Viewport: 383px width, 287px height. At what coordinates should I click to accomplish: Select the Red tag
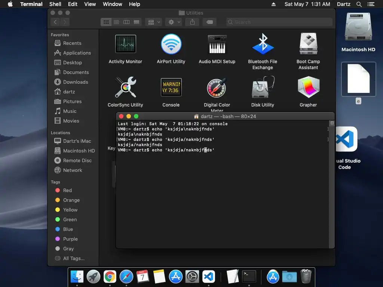[x=64, y=190]
